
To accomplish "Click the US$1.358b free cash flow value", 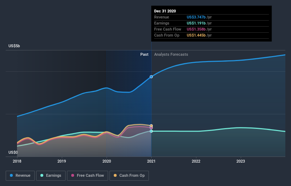I will click(x=196, y=29).
